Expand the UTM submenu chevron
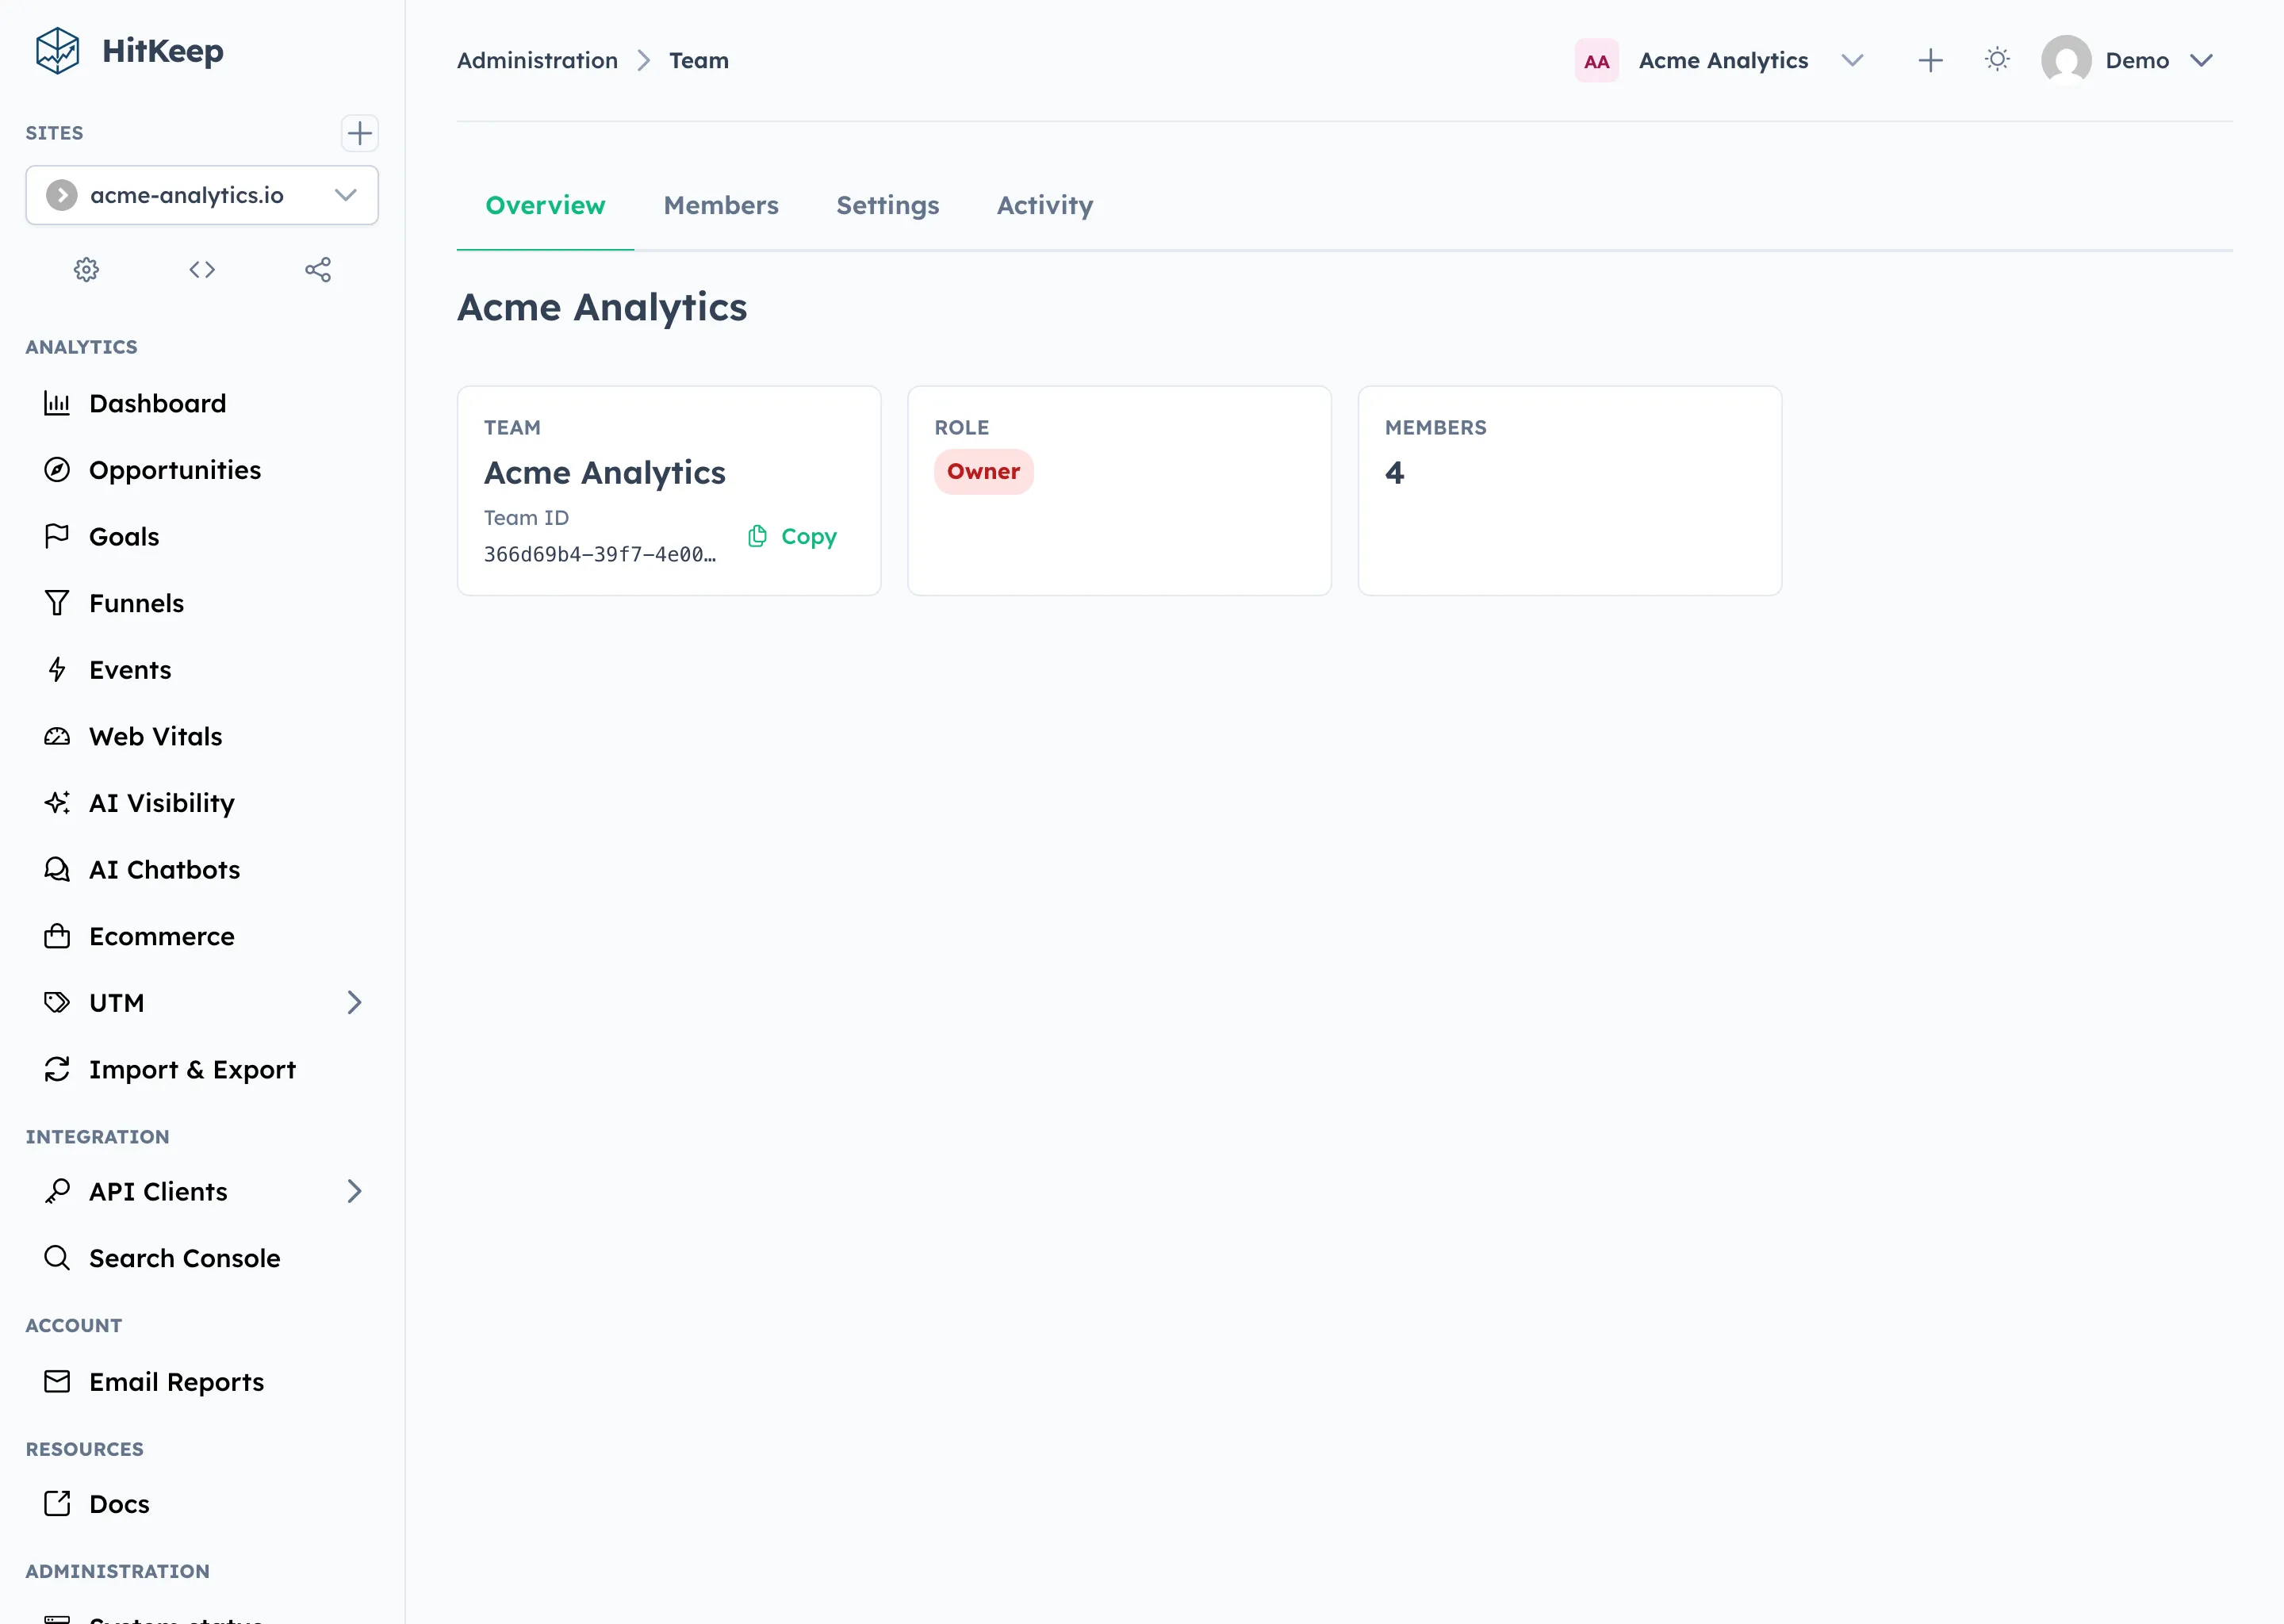 354,1003
